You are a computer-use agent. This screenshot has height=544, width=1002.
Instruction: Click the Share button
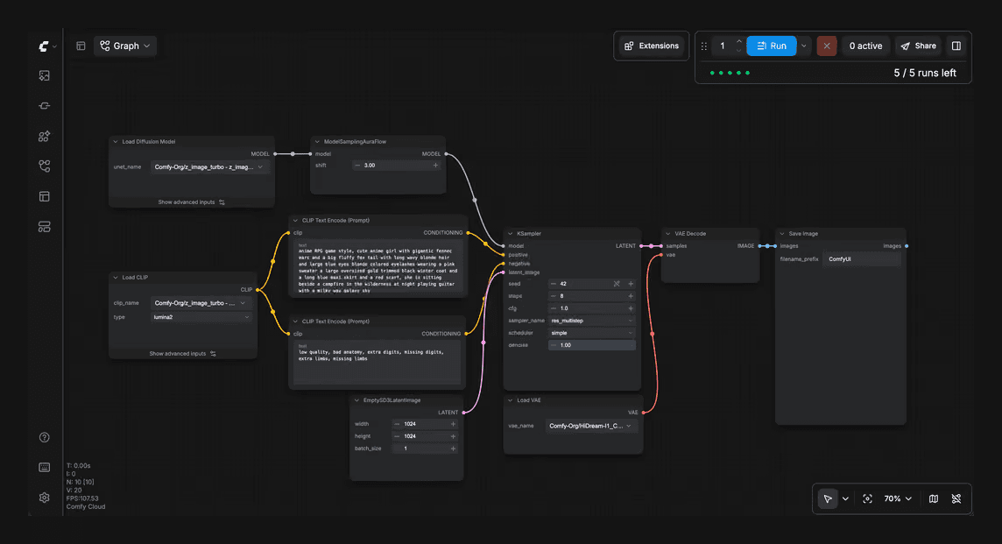[918, 46]
